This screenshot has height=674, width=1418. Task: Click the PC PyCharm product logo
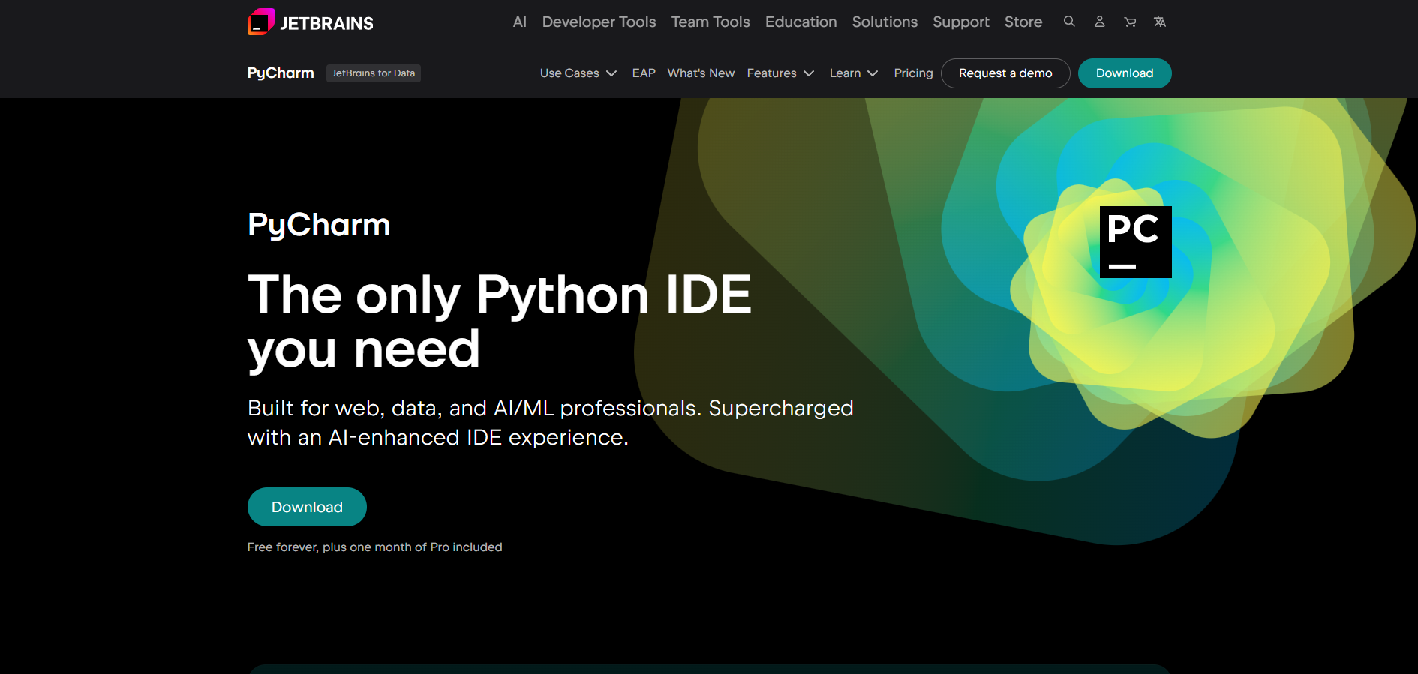click(x=1135, y=241)
